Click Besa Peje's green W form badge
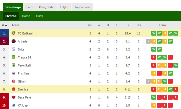Viewport: 181px width, 109px height. (154, 97)
